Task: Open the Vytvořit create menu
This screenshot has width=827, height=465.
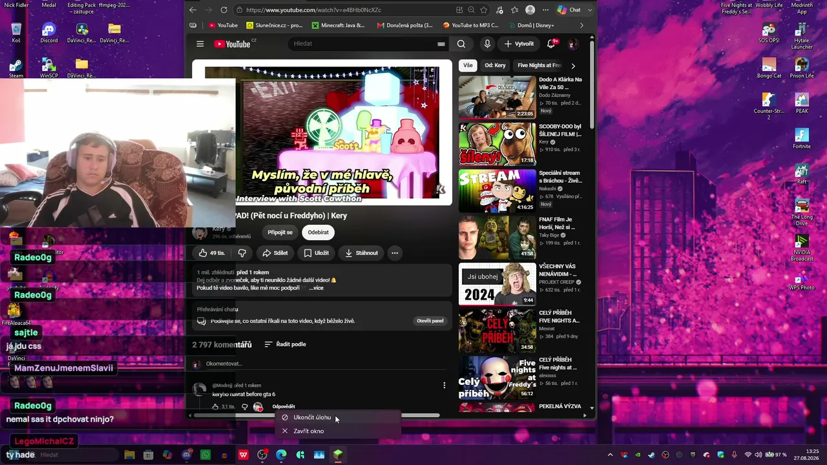Action: pos(519,44)
